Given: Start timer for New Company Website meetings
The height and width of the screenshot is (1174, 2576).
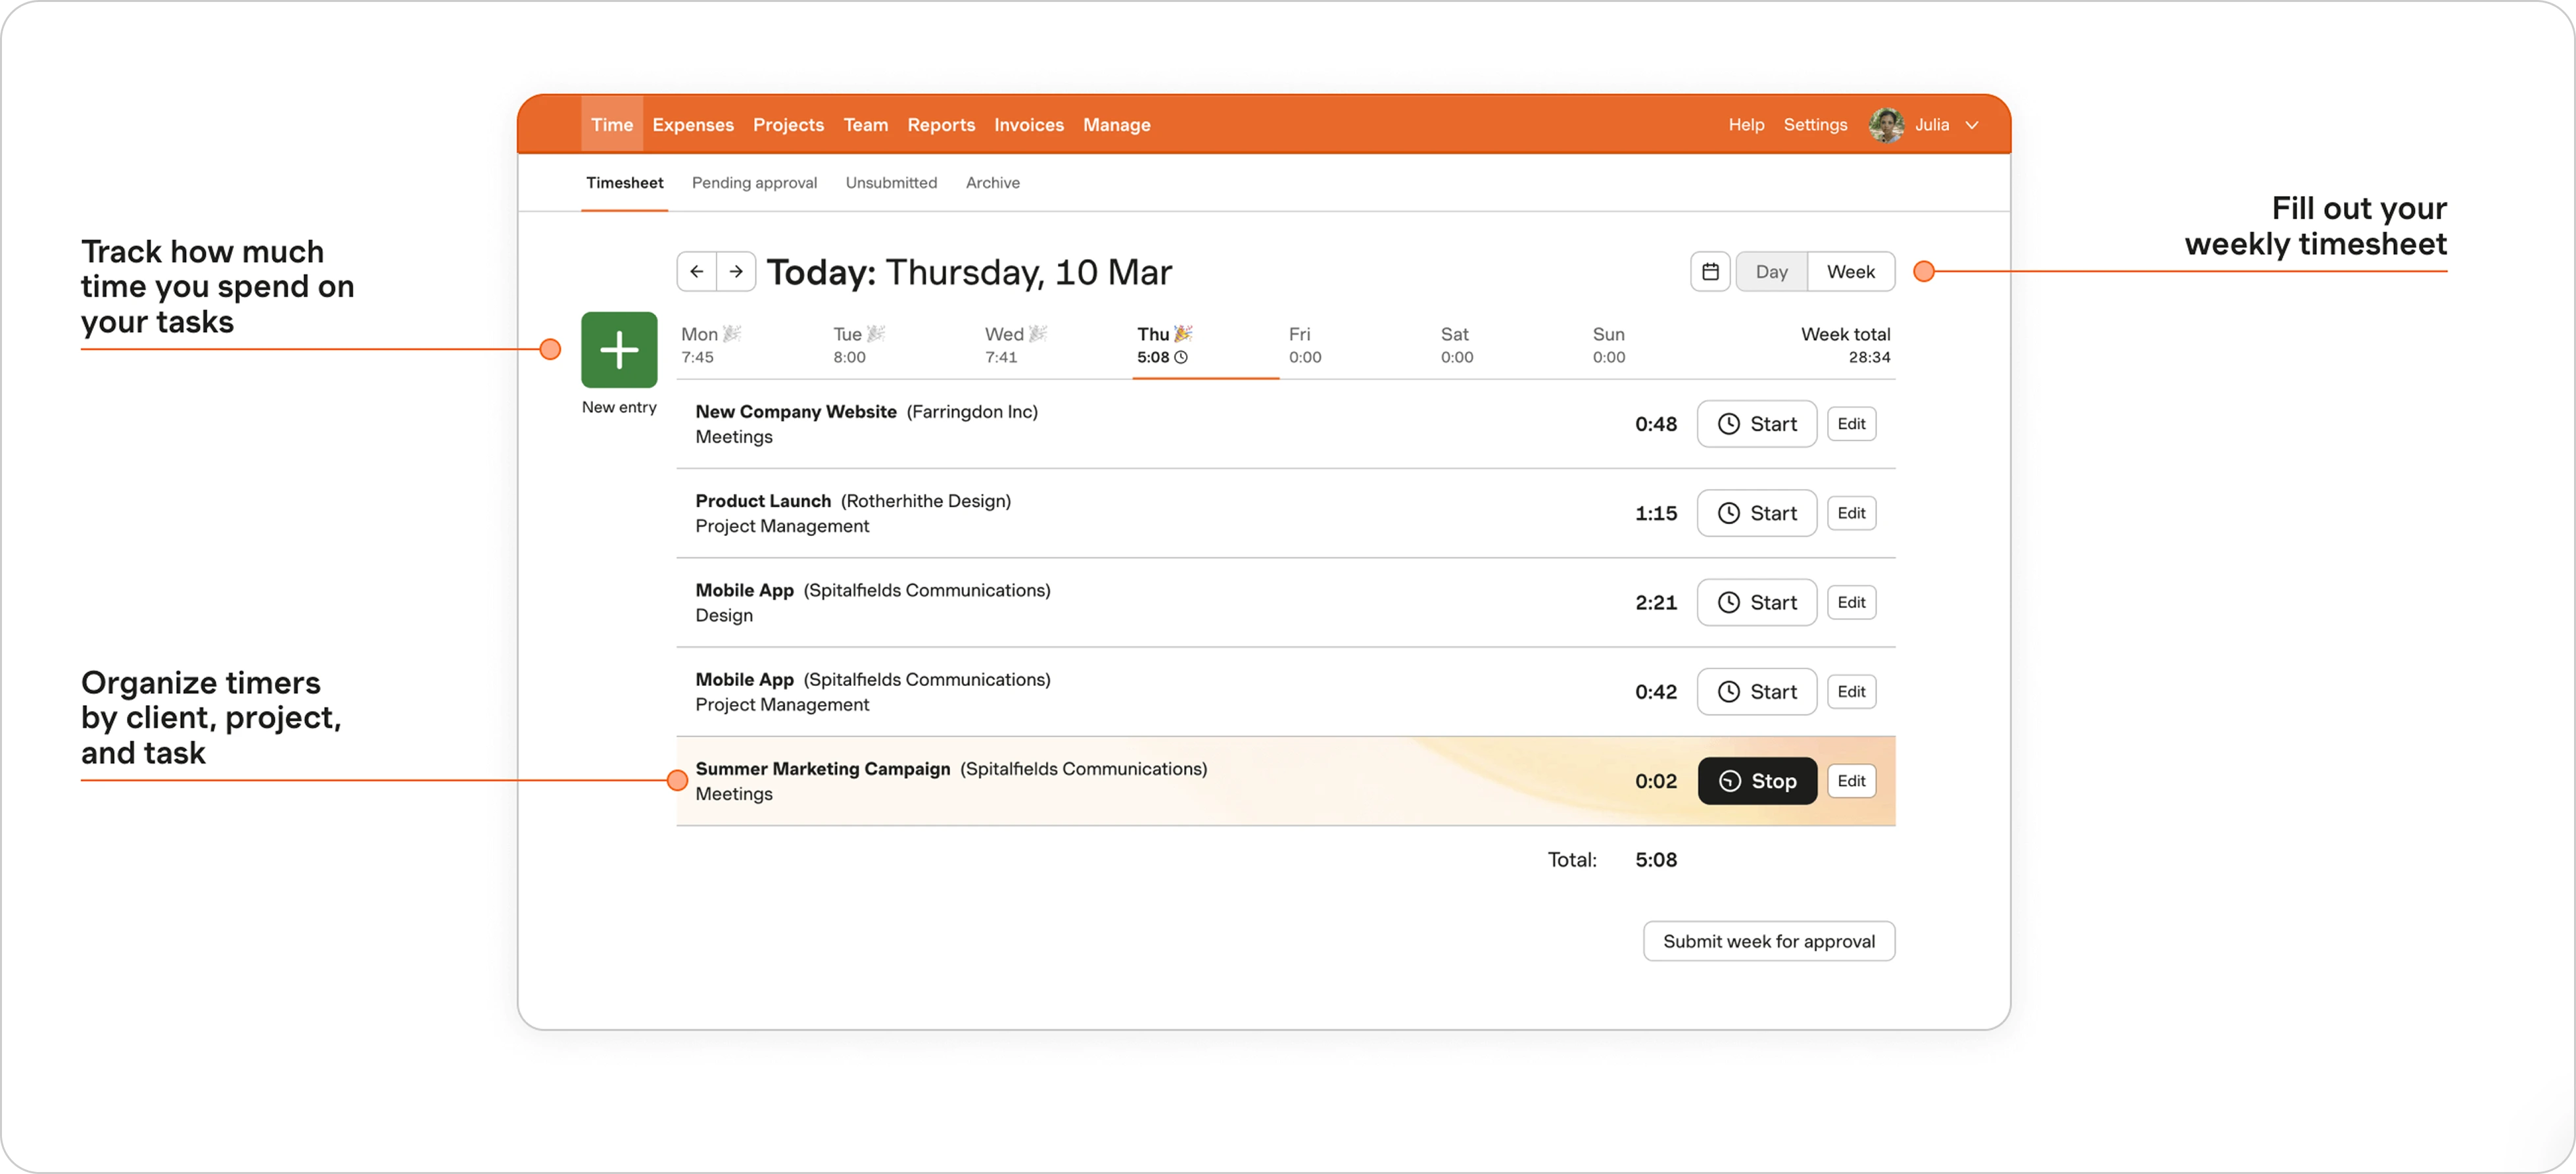Looking at the screenshot, I should [x=1756, y=424].
